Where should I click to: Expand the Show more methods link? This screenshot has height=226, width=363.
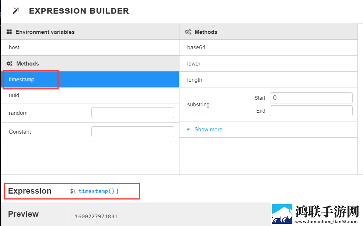208,130
